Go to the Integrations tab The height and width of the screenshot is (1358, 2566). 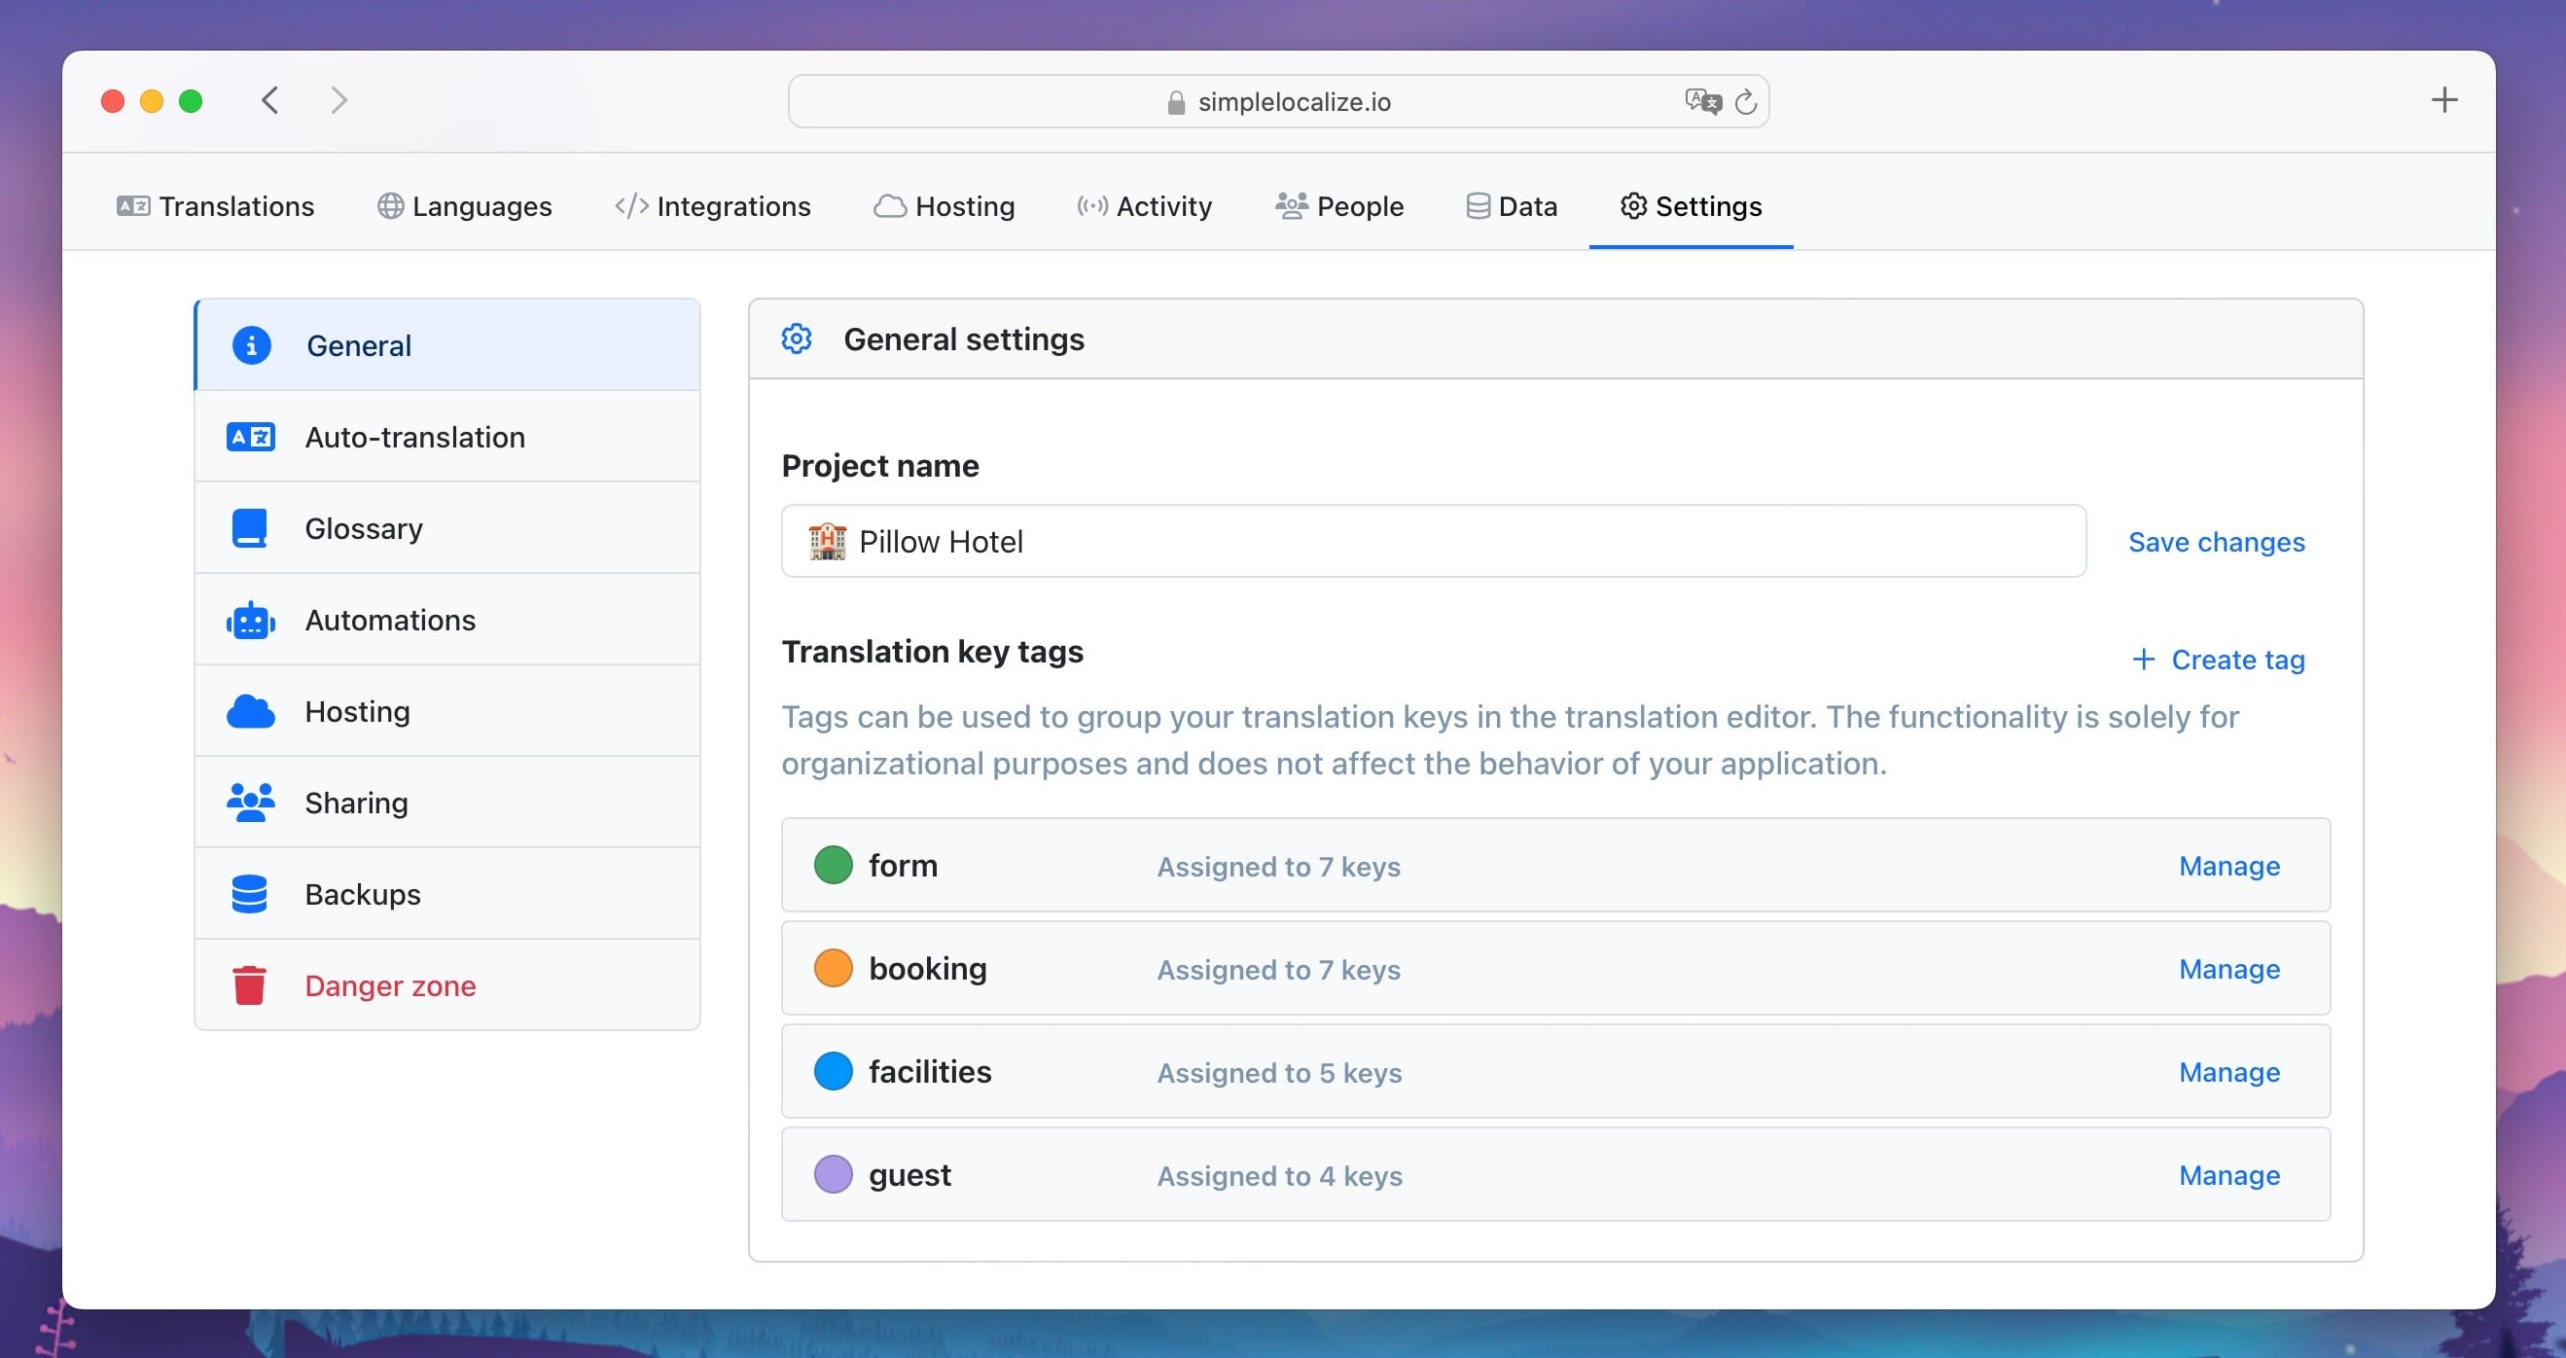pyautogui.click(x=713, y=206)
